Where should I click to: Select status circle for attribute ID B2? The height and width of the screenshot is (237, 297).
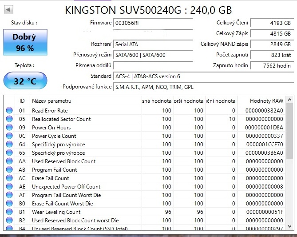pyautogui.click(x=9, y=220)
